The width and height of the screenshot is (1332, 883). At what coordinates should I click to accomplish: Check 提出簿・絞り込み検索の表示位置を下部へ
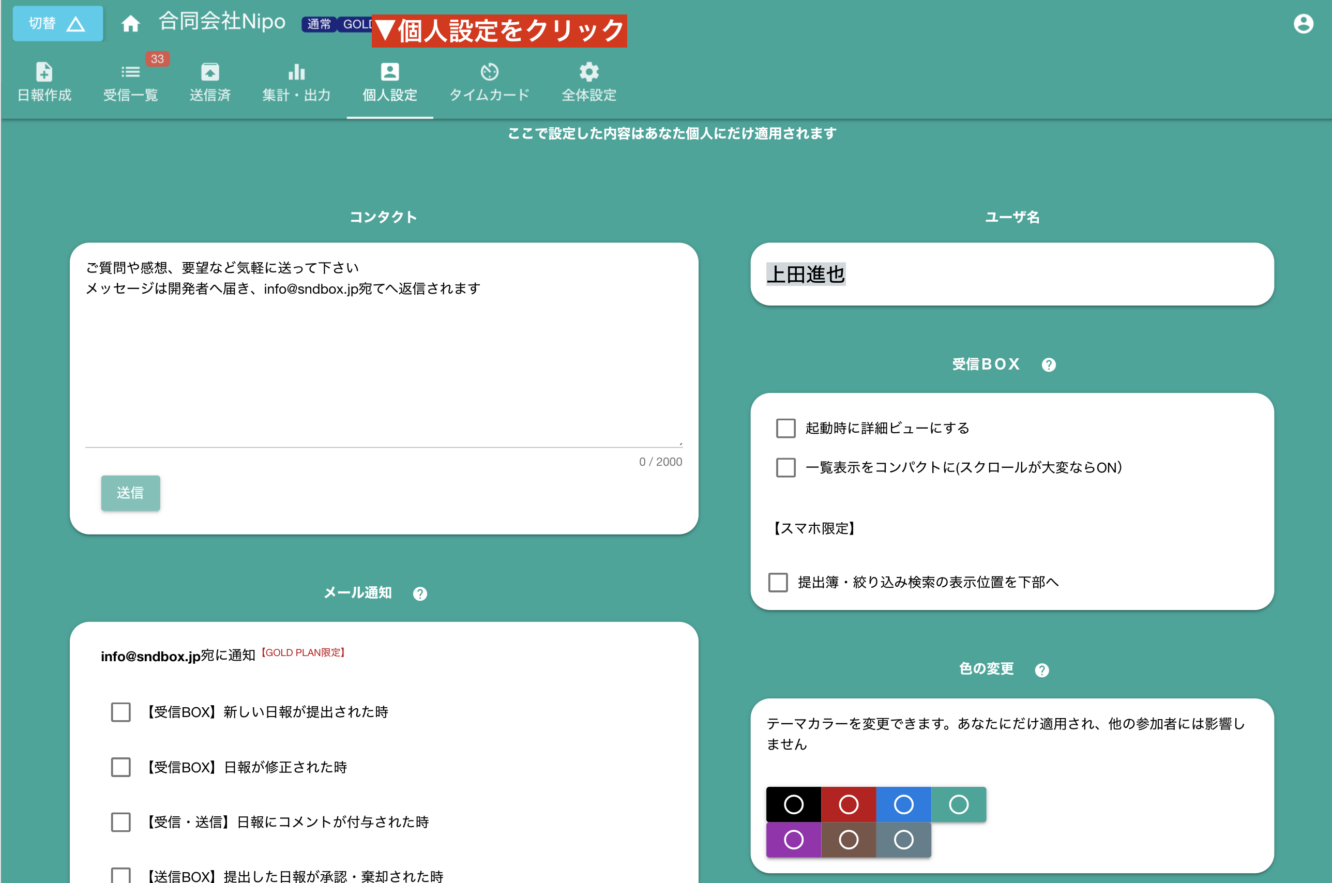pyautogui.click(x=778, y=582)
